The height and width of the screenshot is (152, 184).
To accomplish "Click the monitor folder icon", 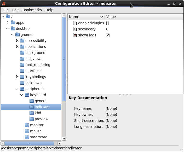I will tap(27, 125).
